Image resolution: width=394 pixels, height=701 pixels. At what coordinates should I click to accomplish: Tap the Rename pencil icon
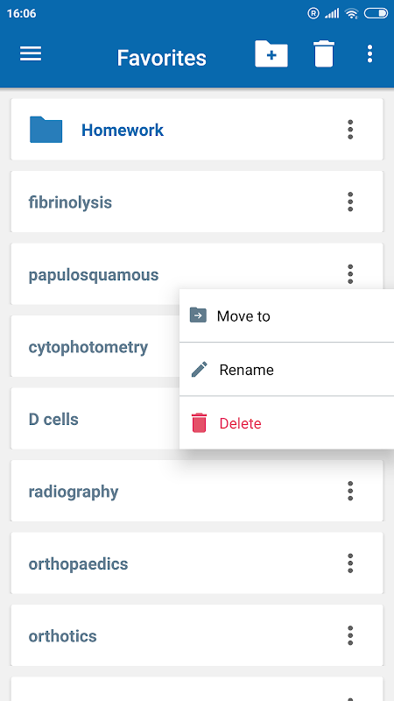(x=200, y=370)
